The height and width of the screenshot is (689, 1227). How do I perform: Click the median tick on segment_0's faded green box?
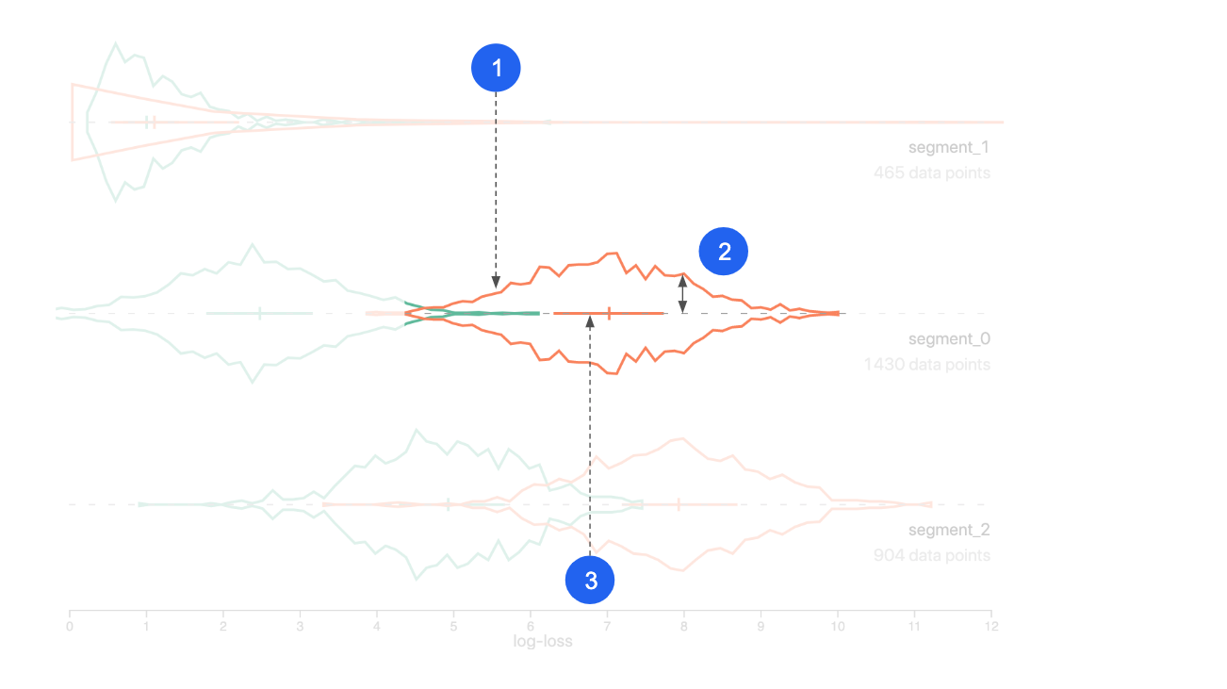click(x=259, y=313)
